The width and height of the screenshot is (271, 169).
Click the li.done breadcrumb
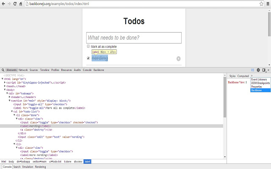click(68, 161)
